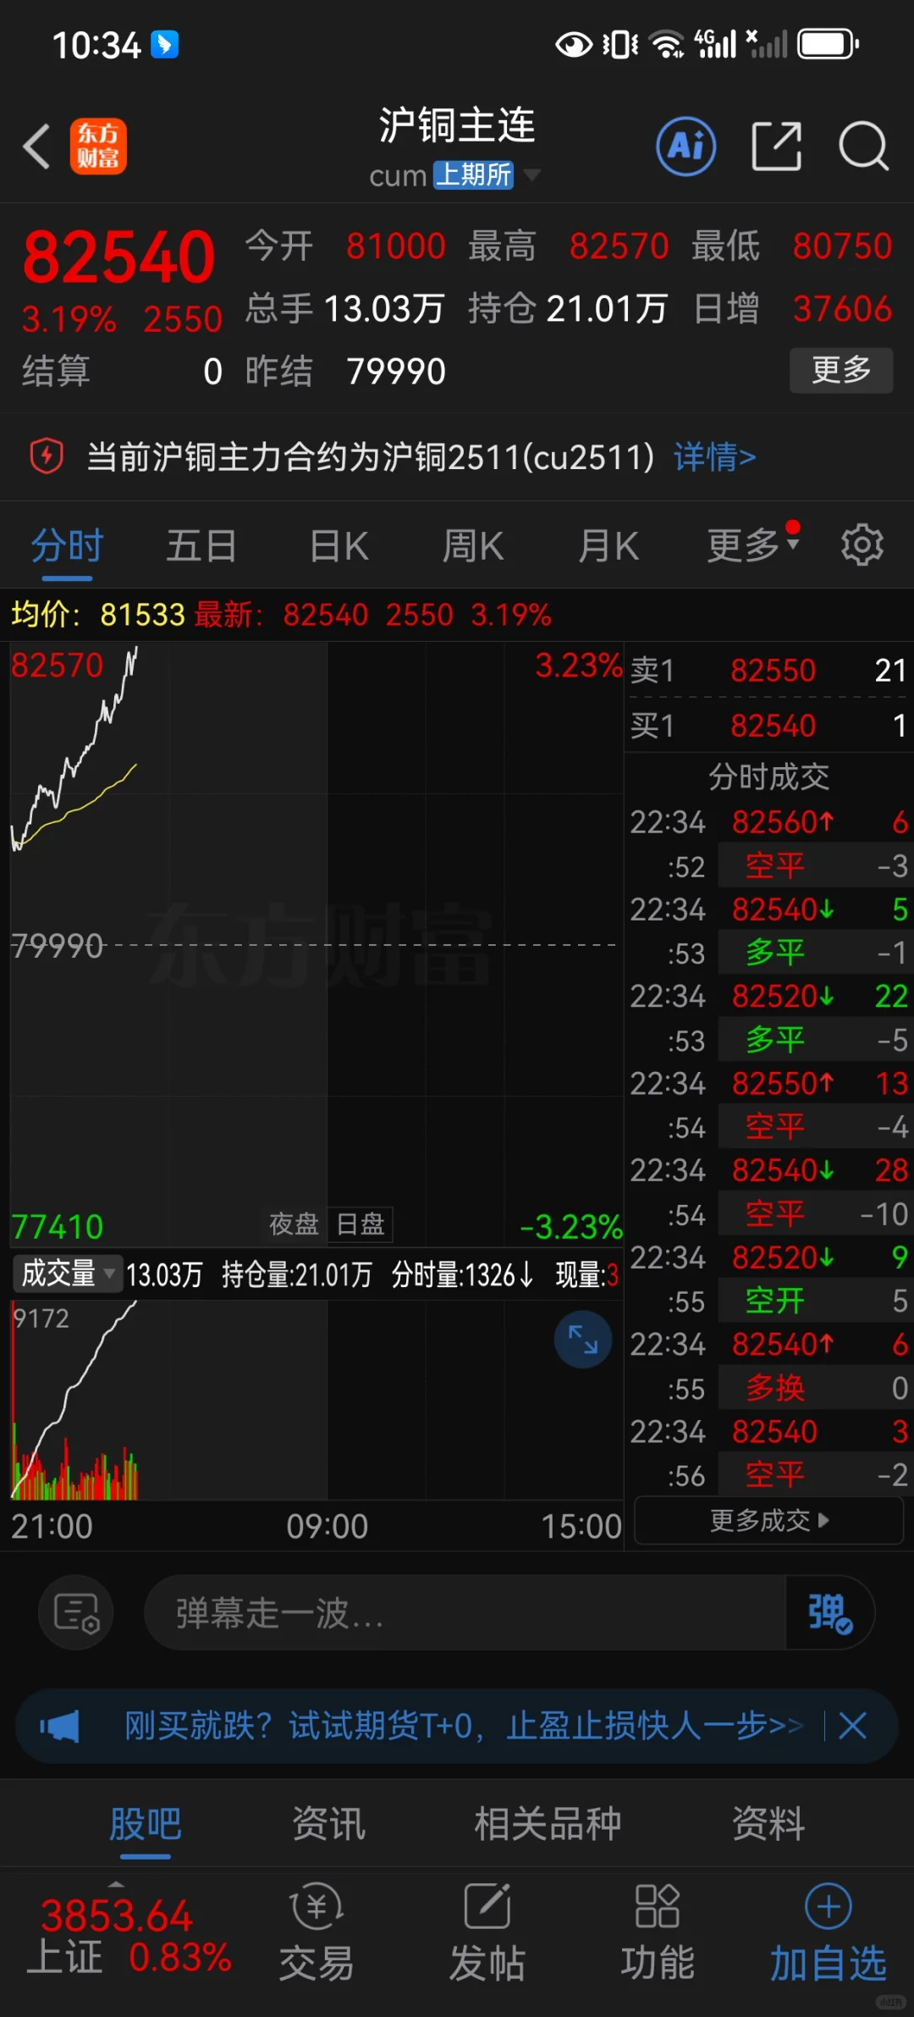Switch to the 日K chart tab
The width and height of the screenshot is (914, 2017).
(339, 545)
